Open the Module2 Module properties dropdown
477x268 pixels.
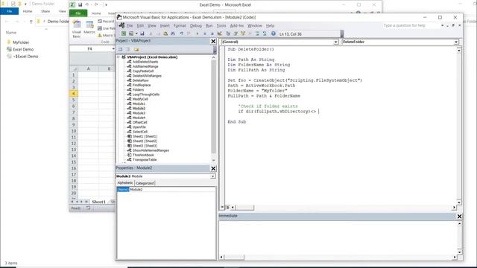click(213, 176)
